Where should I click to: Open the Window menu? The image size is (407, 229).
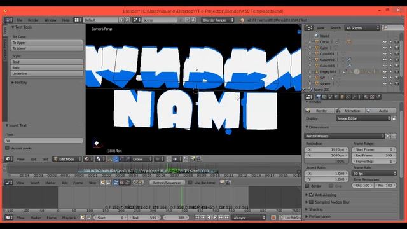click(50, 20)
